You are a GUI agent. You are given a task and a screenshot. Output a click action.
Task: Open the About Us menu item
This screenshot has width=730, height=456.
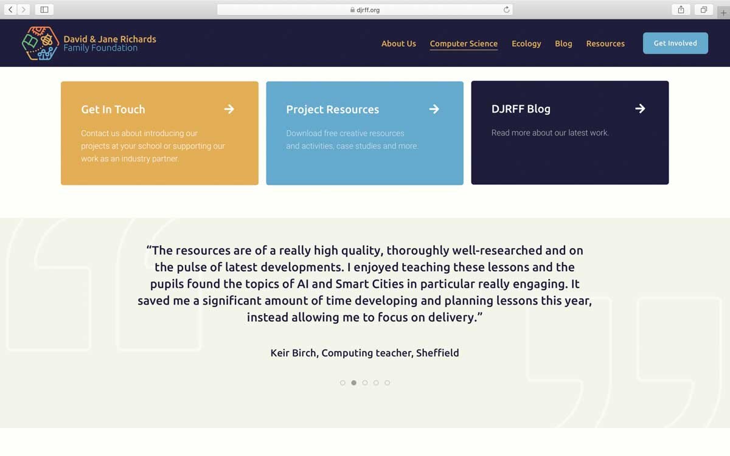398,43
